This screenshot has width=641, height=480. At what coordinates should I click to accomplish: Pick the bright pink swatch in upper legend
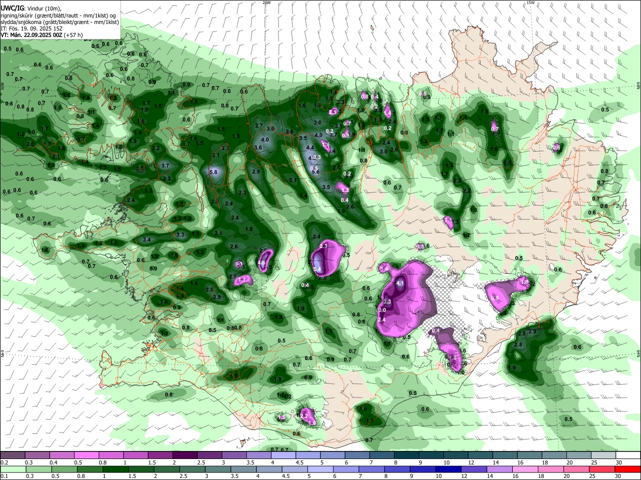click(x=86, y=455)
